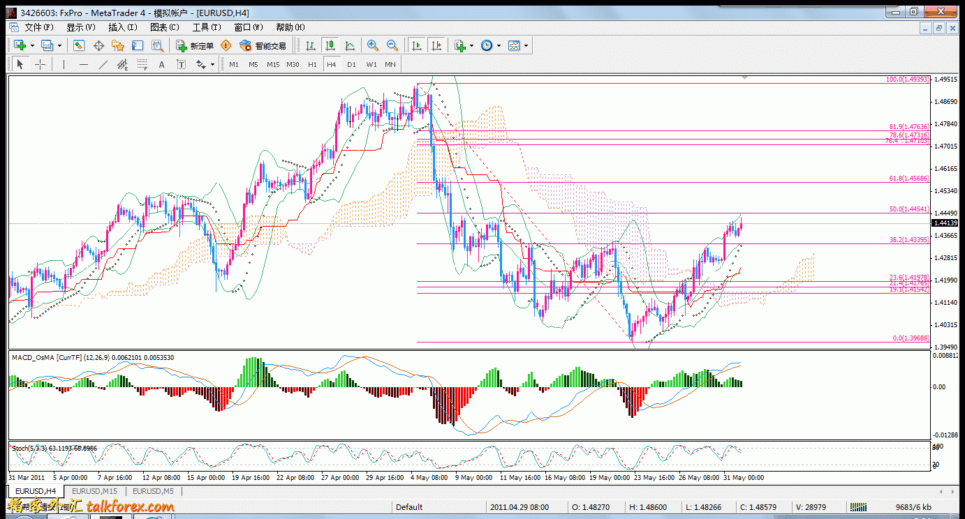Open a new chart via toolbar icon
Viewport: 965px width, 519px height.
(20, 45)
